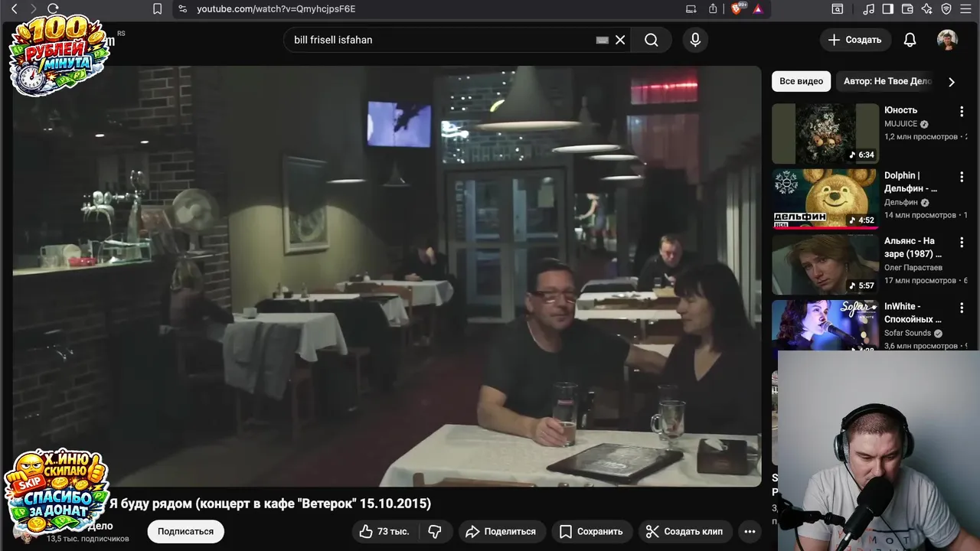The image size is (980, 551).
Task: Reload the page
Action: tap(53, 9)
